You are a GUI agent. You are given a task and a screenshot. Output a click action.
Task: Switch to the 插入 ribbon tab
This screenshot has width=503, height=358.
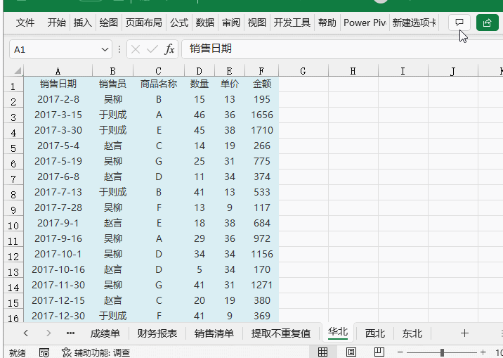(82, 23)
